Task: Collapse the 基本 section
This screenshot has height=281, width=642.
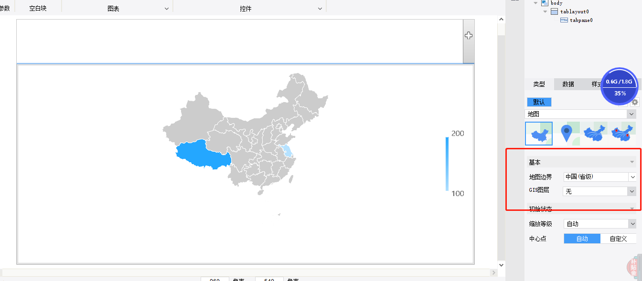Action: click(x=632, y=162)
